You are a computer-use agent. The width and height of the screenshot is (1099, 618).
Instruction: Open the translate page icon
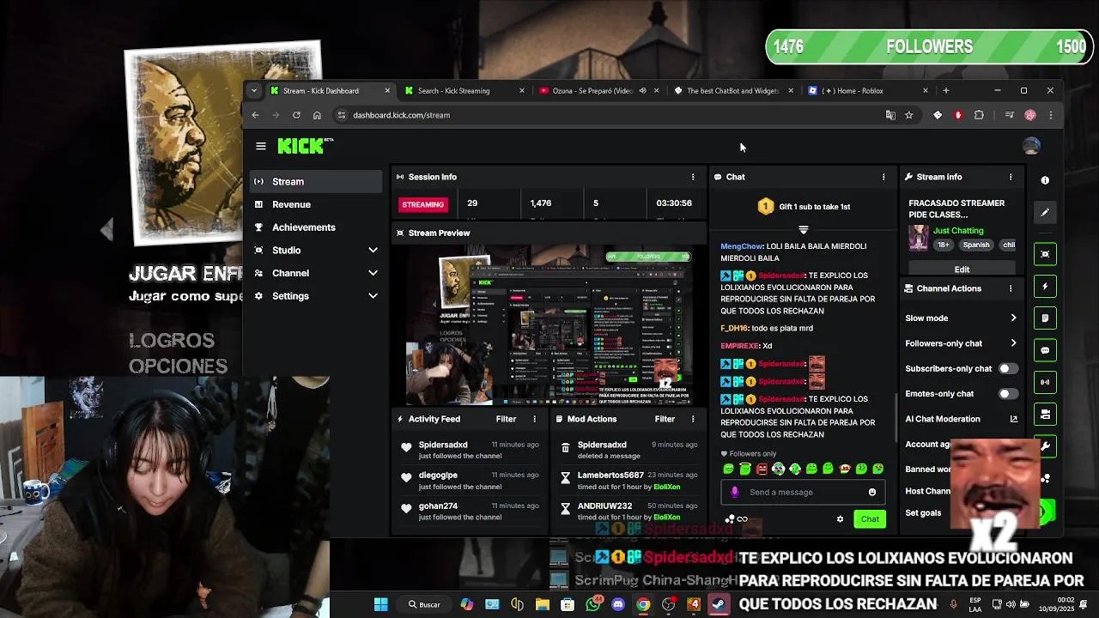point(890,115)
